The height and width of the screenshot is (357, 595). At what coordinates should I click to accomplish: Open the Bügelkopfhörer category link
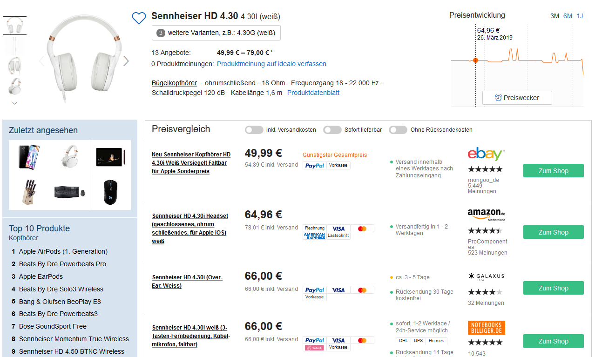[x=174, y=83]
